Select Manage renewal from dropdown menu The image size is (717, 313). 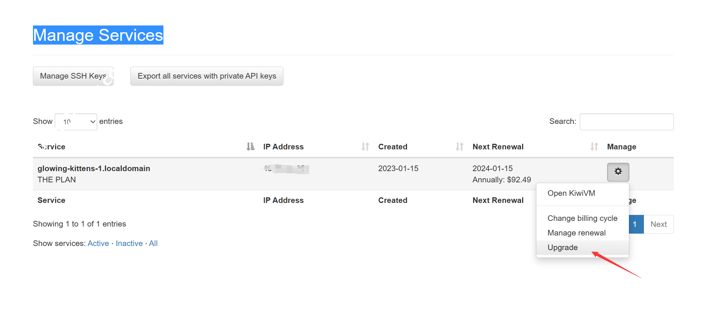[576, 233]
